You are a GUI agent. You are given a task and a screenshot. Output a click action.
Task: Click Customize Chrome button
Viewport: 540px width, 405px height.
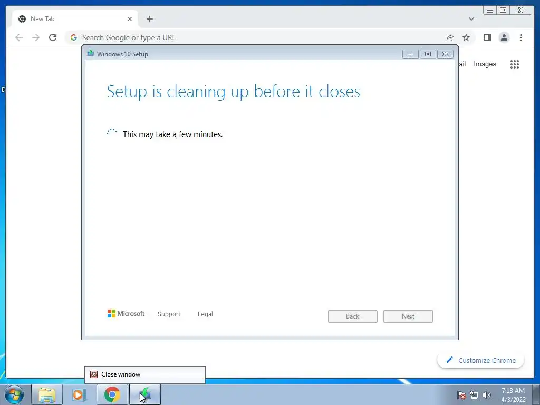point(480,360)
